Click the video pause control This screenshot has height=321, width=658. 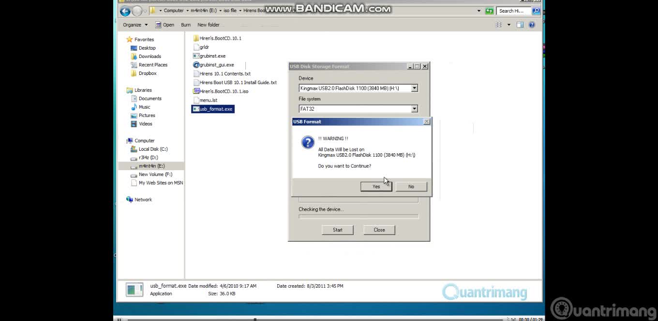(x=119, y=320)
